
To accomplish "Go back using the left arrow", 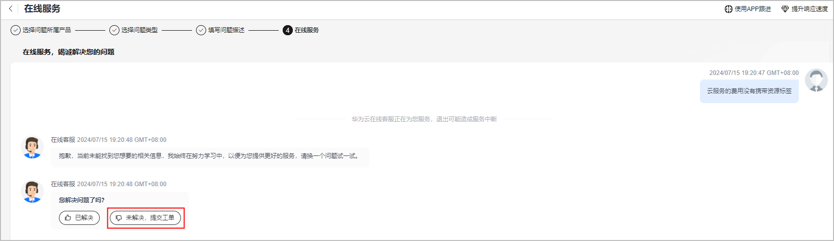I will (x=11, y=9).
